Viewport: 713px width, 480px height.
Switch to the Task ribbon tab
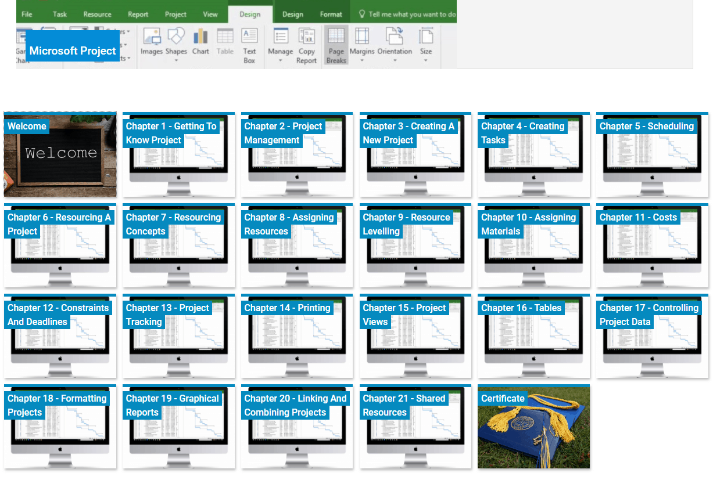(59, 15)
